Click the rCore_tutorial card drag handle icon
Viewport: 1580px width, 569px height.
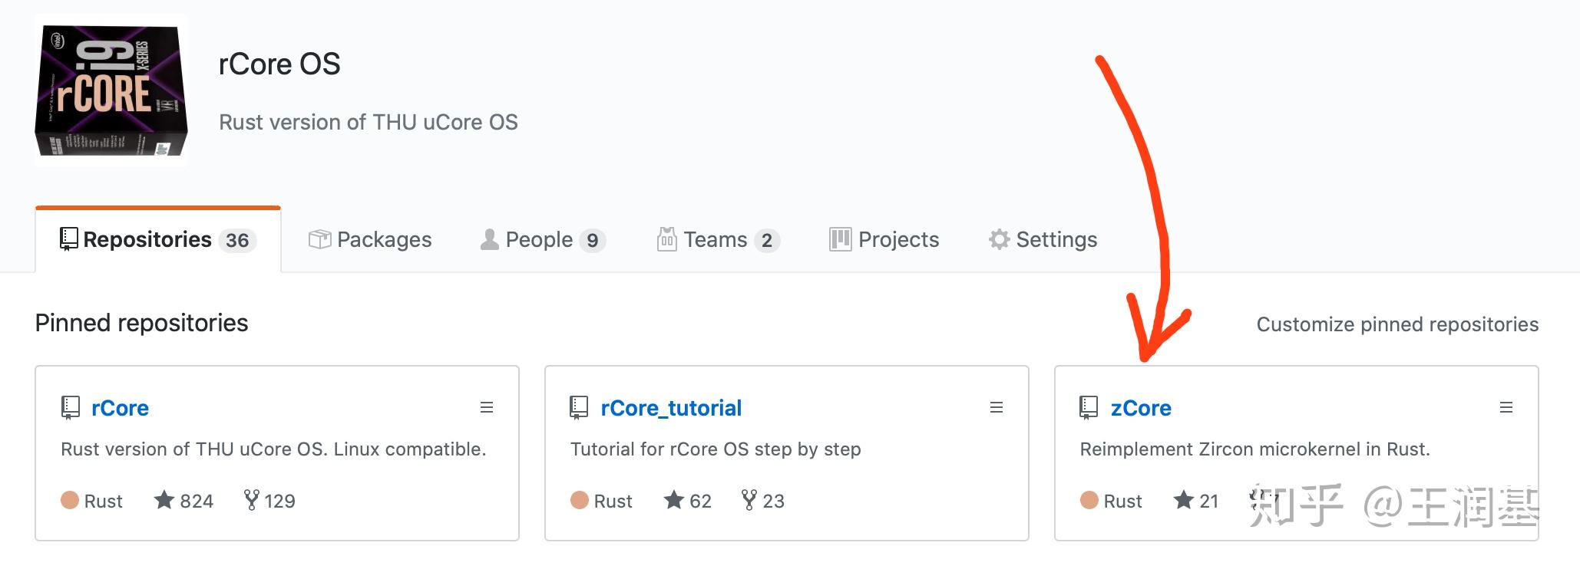click(x=997, y=408)
